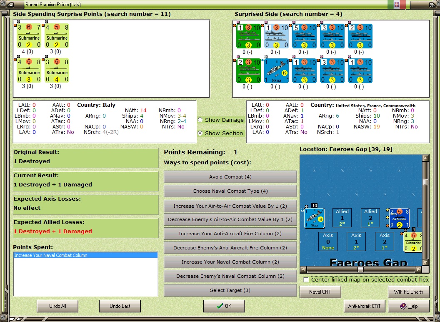
Task: Click Decrease Enemy's Anti-Aircraft Fire Column button
Action: coord(230,248)
